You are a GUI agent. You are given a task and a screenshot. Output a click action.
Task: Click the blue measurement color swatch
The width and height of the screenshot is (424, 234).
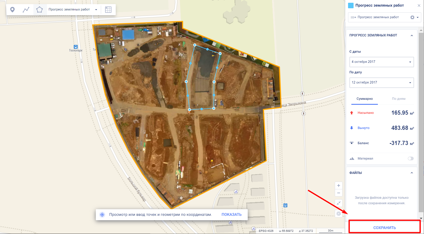(351, 6)
